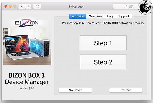Click the 'BIZON BOX 3' heading
The height and width of the screenshot is (103, 153).
pos(27,75)
